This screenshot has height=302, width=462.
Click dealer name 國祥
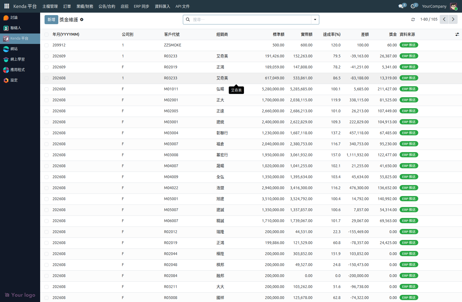[x=220, y=298]
